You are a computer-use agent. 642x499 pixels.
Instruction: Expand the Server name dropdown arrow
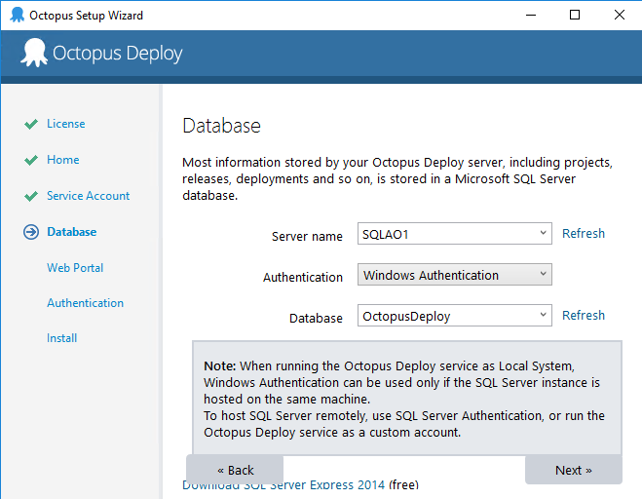click(543, 233)
